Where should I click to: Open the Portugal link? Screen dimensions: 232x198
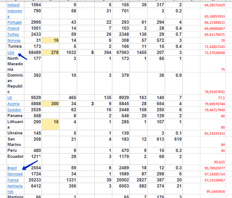coord(15,22)
